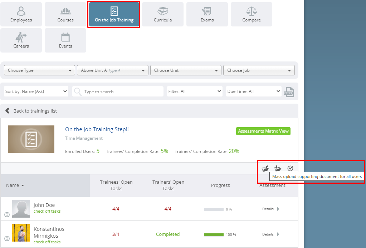Click the Back to trainings list arrow
This screenshot has width=366, height=248.
[x=8, y=111]
